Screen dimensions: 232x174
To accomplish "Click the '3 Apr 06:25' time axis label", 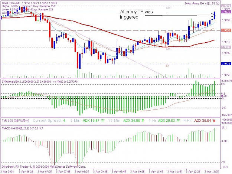I will [x=26, y=172].
